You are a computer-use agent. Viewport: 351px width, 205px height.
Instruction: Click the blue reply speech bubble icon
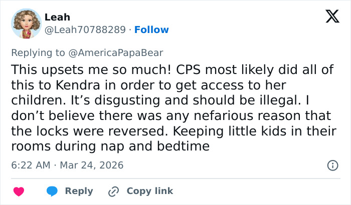click(x=53, y=191)
